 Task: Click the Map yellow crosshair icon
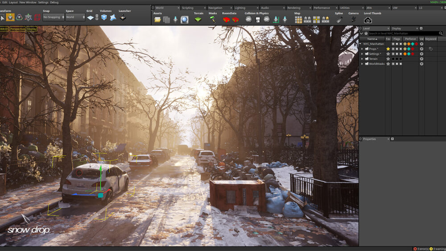[x=316, y=20]
